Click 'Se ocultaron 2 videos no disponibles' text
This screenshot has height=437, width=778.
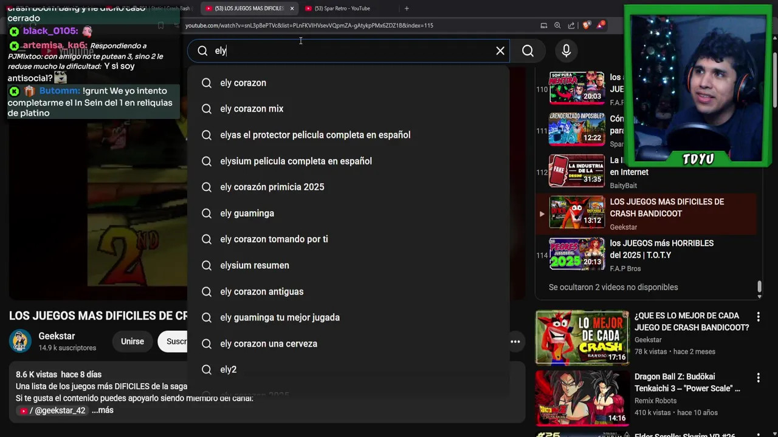613,287
